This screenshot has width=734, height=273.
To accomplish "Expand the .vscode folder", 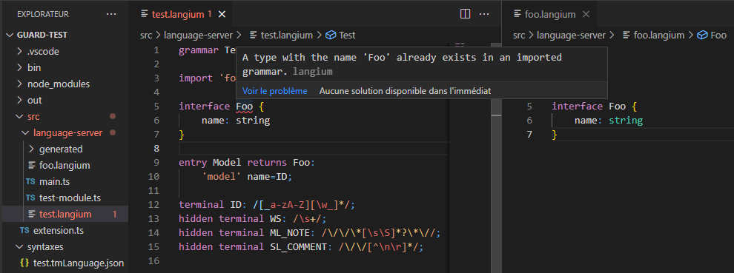I will (19, 52).
